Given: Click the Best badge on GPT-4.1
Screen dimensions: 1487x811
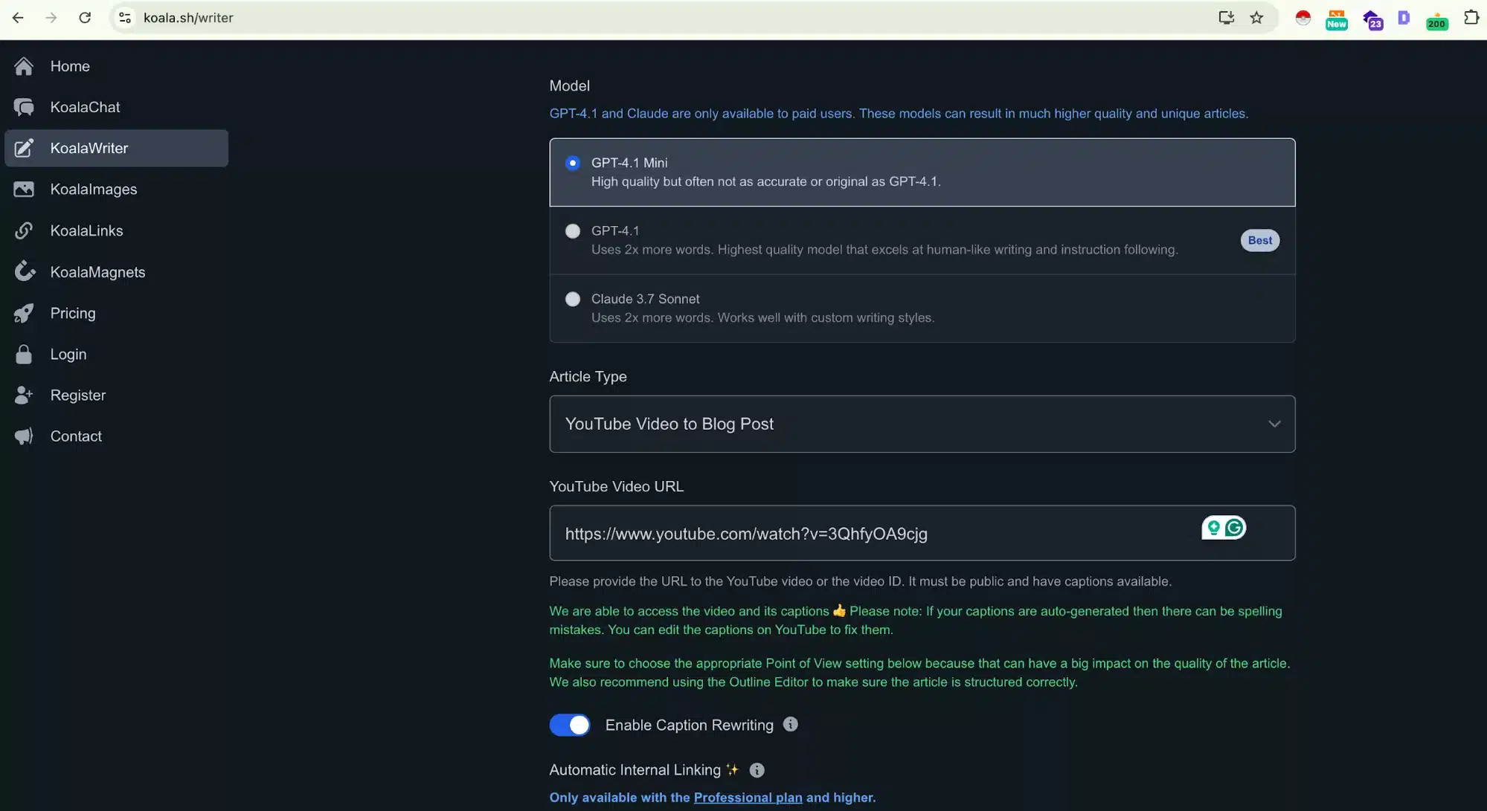Looking at the screenshot, I should coord(1259,240).
